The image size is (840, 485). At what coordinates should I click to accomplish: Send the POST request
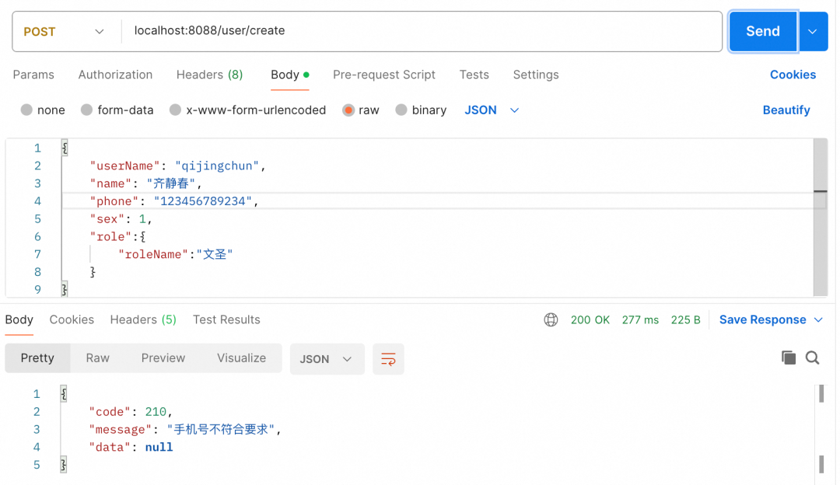click(764, 32)
